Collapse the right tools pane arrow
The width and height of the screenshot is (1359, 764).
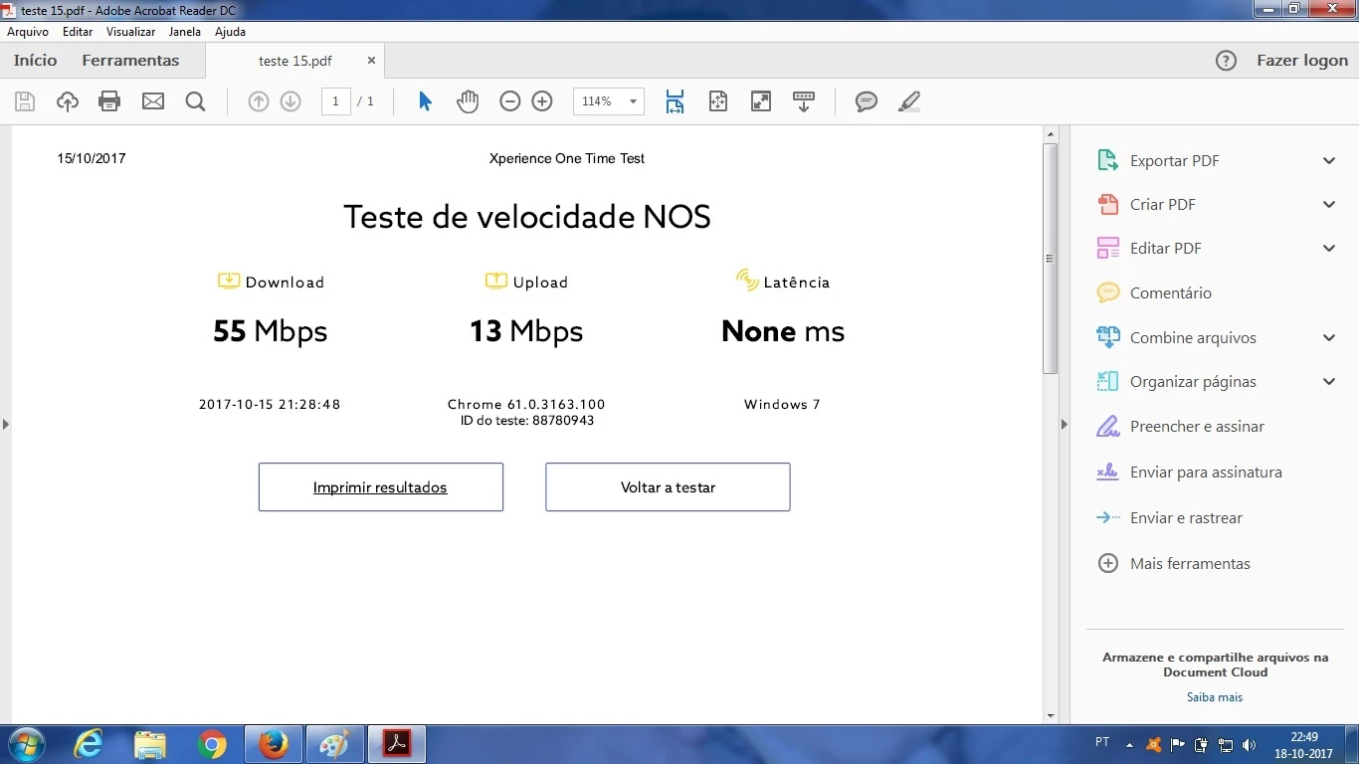tap(1064, 425)
